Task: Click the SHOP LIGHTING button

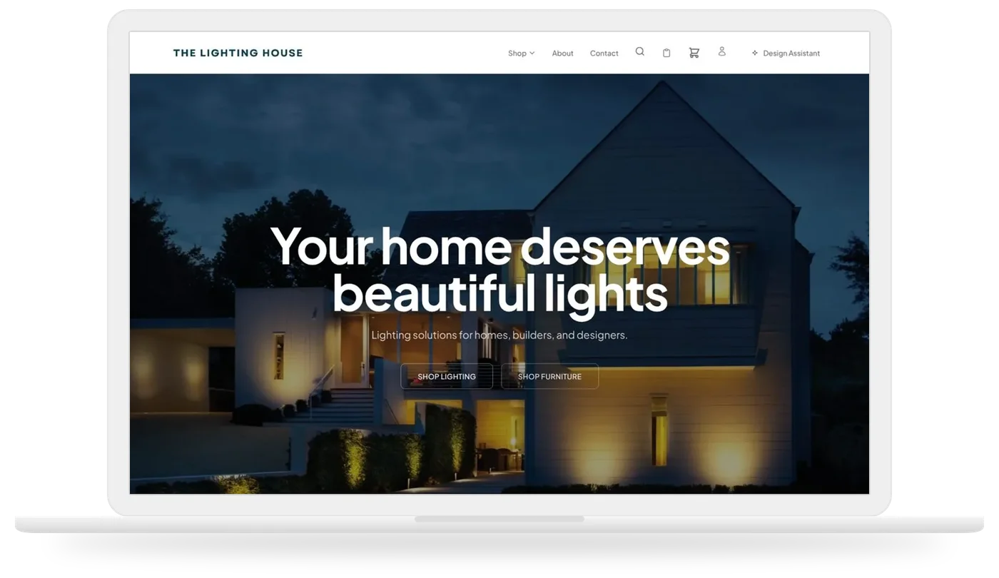Action: pyautogui.click(x=447, y=376)
